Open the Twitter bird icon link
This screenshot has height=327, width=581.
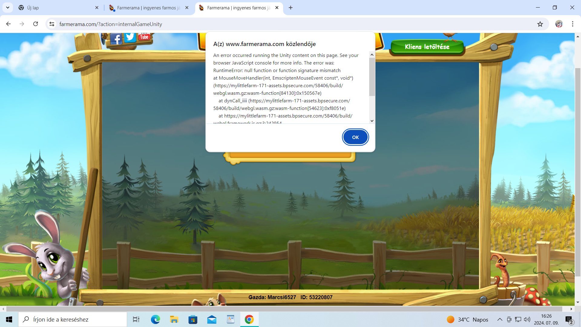tap(130, 37)
